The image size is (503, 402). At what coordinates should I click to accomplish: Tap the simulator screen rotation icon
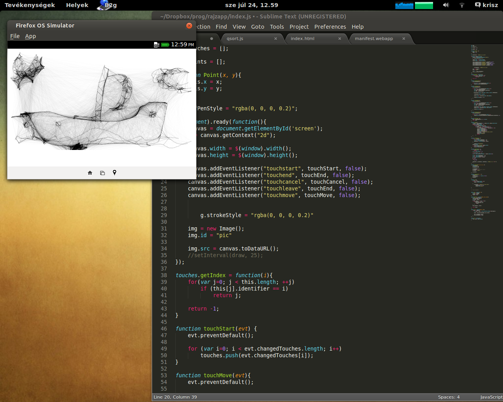(103, 173)
